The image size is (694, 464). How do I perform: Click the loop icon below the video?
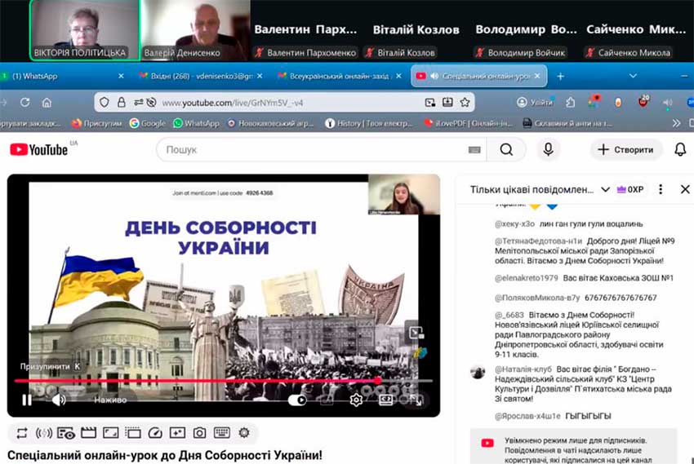21,432
